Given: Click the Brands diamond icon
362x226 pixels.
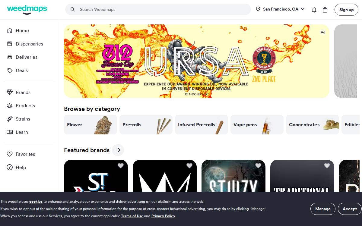Looking at the screenshot, I should (x=10, y=92).
